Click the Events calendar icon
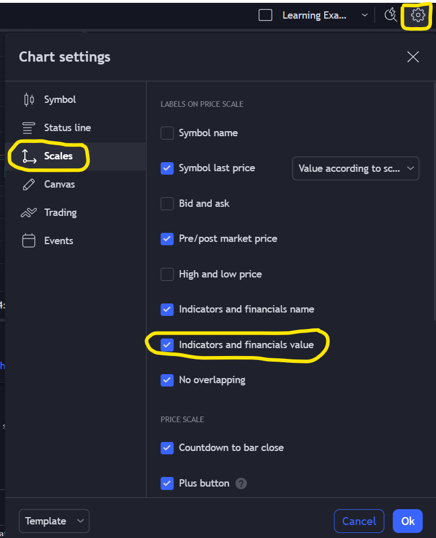The width and height of the screenshot is (436, 538). (29, 241)
